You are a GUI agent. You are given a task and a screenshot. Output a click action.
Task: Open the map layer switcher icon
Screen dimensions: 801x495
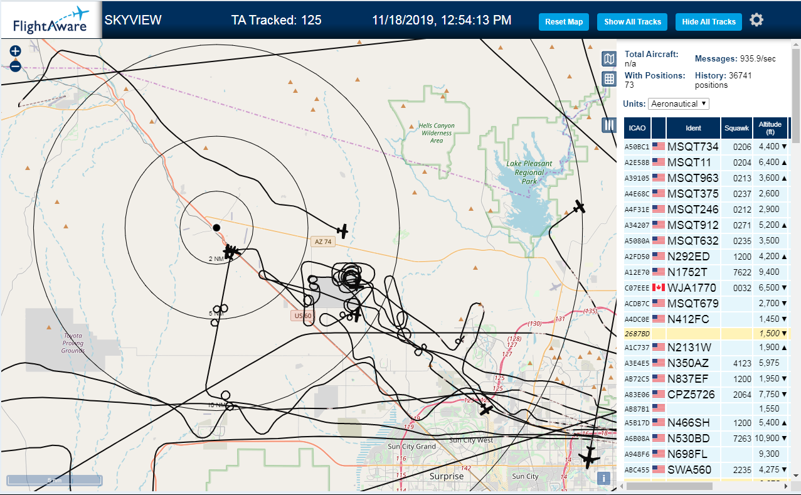click(609, 59)
